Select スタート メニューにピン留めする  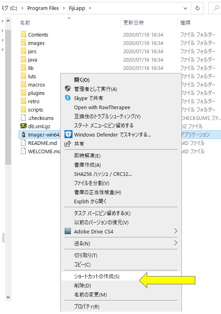tap(104, 125)
